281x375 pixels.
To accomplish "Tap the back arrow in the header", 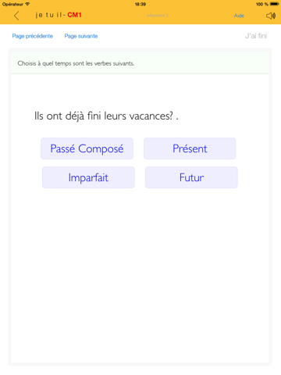I will pos(16,16).
